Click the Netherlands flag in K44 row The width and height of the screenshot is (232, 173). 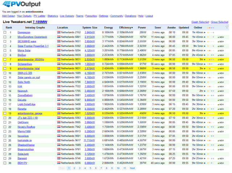59,86
